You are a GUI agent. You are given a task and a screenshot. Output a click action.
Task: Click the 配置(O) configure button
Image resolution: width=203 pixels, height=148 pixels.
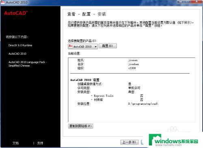pos(108,46)
